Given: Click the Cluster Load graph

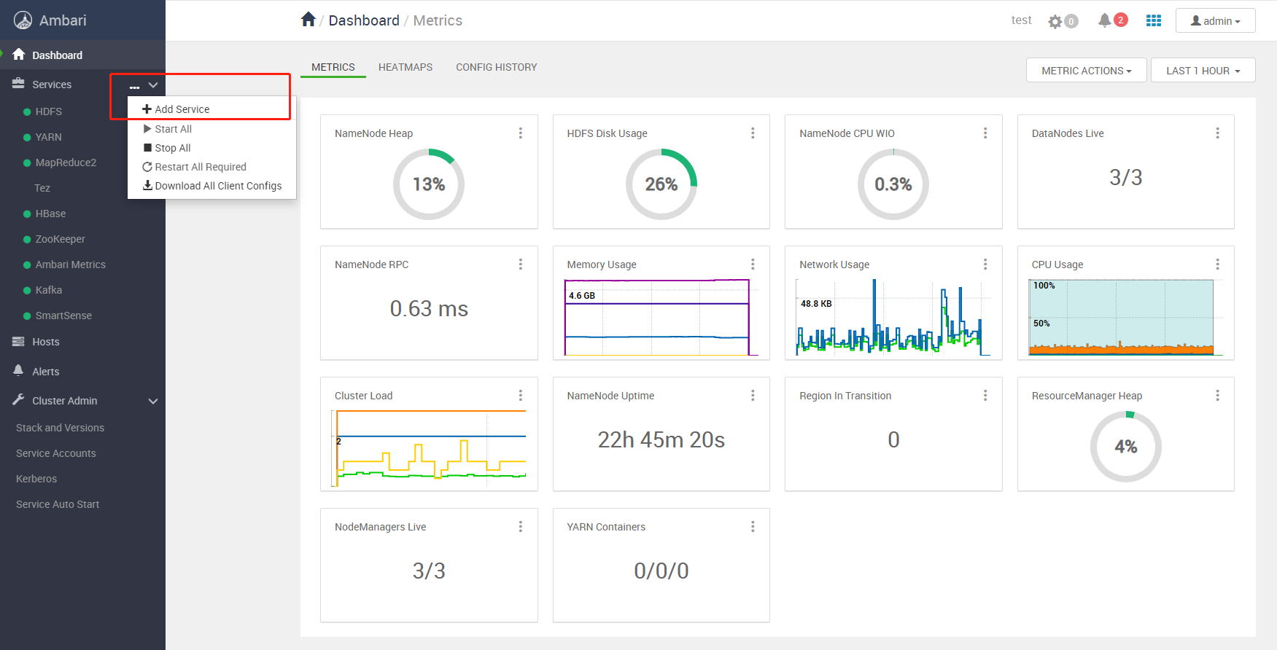Looking at the screenshot, I should pyautogui.click(x=429, y=448).
